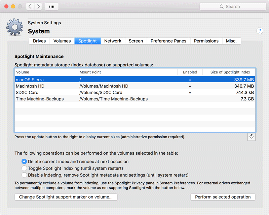Image resolution: width=269 pixels, height=215 pixels.
Task: Switch to the Misc. tab
Action: tap(231, 41)
